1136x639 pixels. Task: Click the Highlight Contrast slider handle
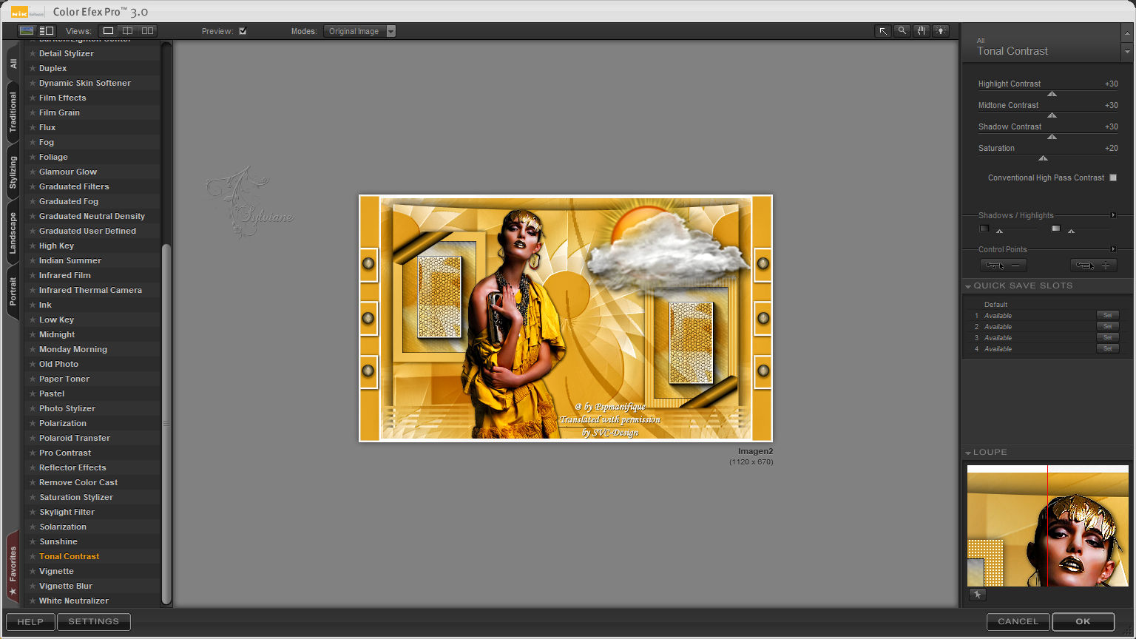pos(1052,94)
